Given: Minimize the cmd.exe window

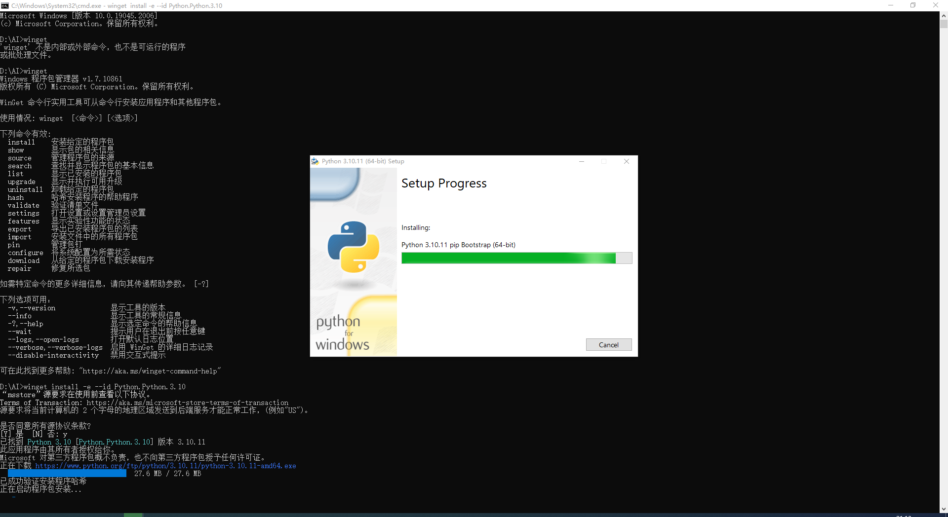Looking at the screenshot, I should (x=891, y=5).
